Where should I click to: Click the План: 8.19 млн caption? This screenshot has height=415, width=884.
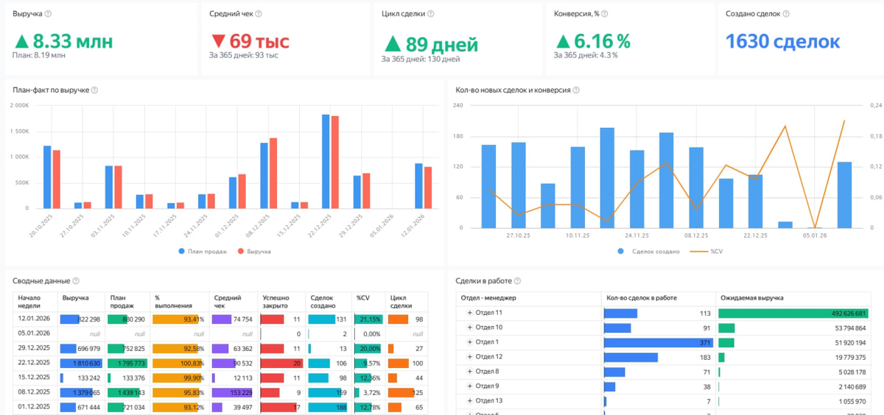[x=38, y=55]
